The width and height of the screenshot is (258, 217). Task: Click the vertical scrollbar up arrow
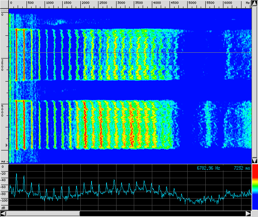tap(255, 3)
